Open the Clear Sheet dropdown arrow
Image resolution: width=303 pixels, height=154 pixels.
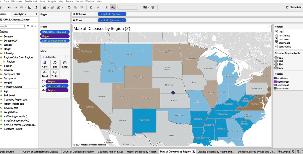pyautogui.click(x=62, y=7)
